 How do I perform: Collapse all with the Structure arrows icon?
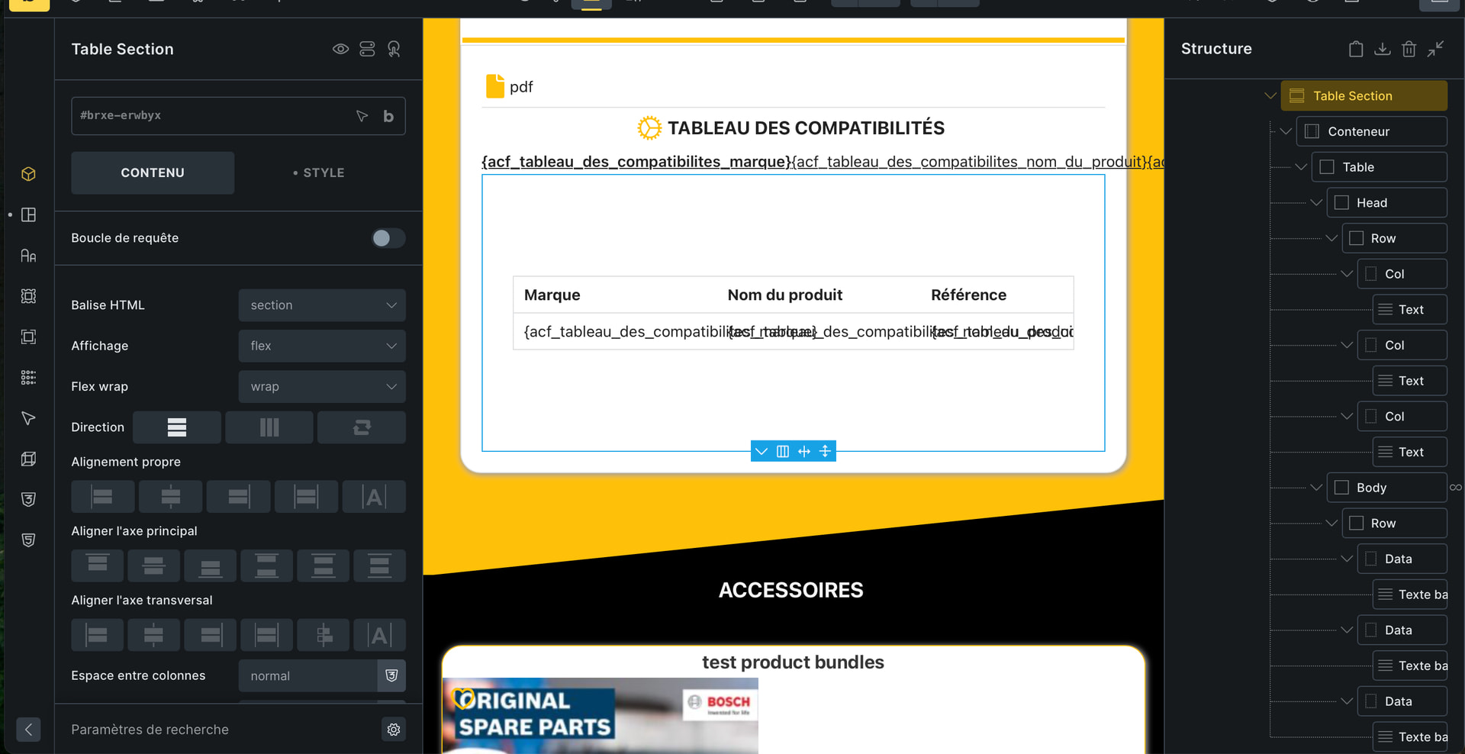click(1435, 49)
